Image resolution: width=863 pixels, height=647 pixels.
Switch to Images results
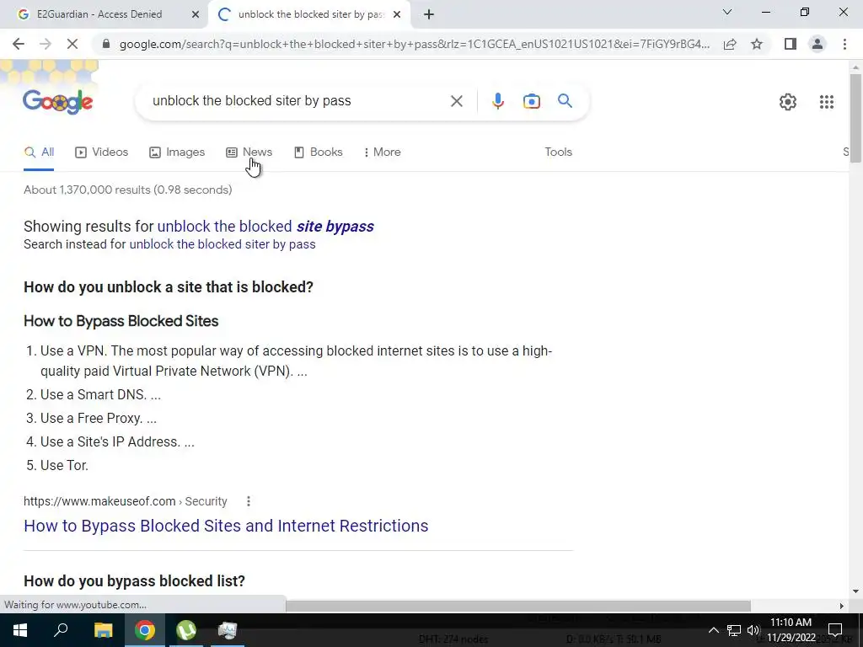(x=177, y=152)
